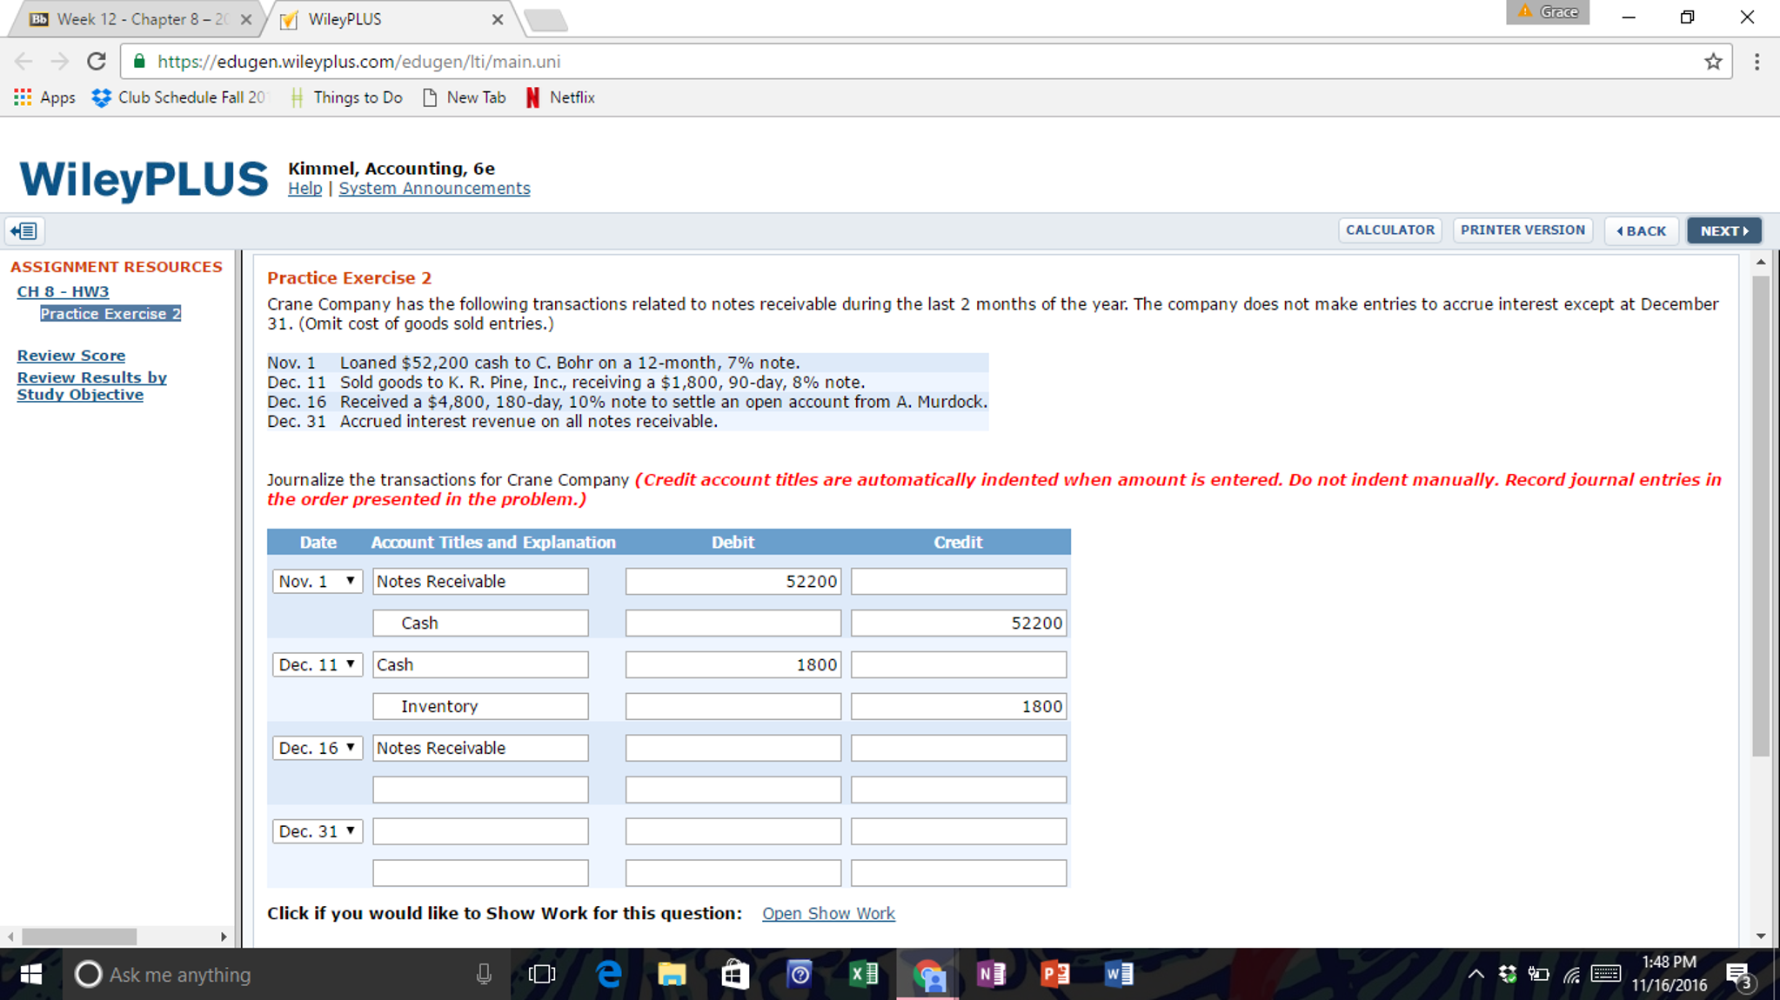1780x1000 pixels.
Task: Open Excel from the taskbar
Action: point(864,974)
